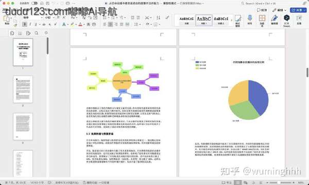Select the Heading 1 style tile
Screen dimensions: 309x185
coord(204,20)
